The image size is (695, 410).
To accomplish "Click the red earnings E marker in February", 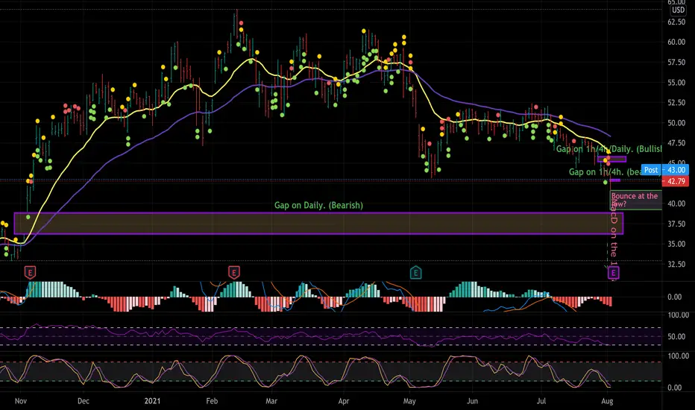I will coord(233,272).
